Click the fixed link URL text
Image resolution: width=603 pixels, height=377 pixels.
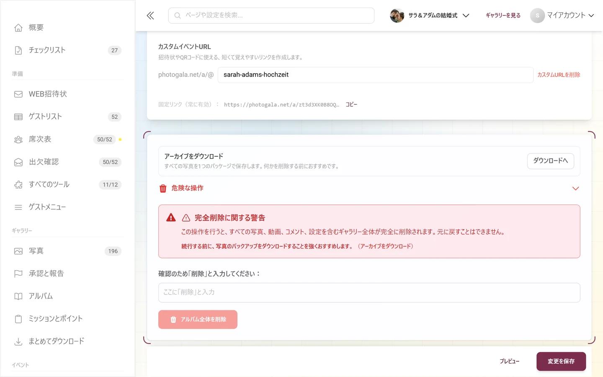click(281, 105)
